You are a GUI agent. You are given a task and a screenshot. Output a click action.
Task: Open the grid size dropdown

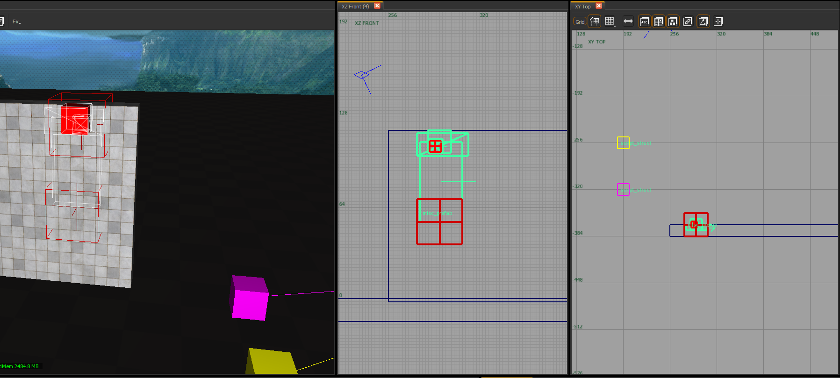coord(610,21)
